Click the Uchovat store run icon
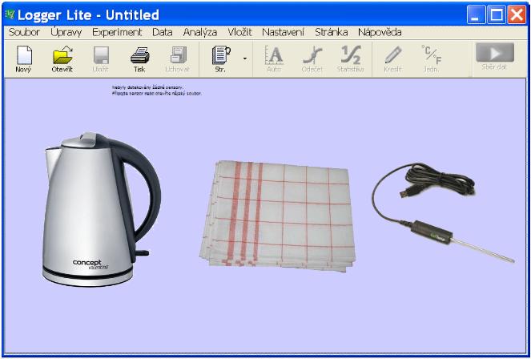 tap(178, 55)
